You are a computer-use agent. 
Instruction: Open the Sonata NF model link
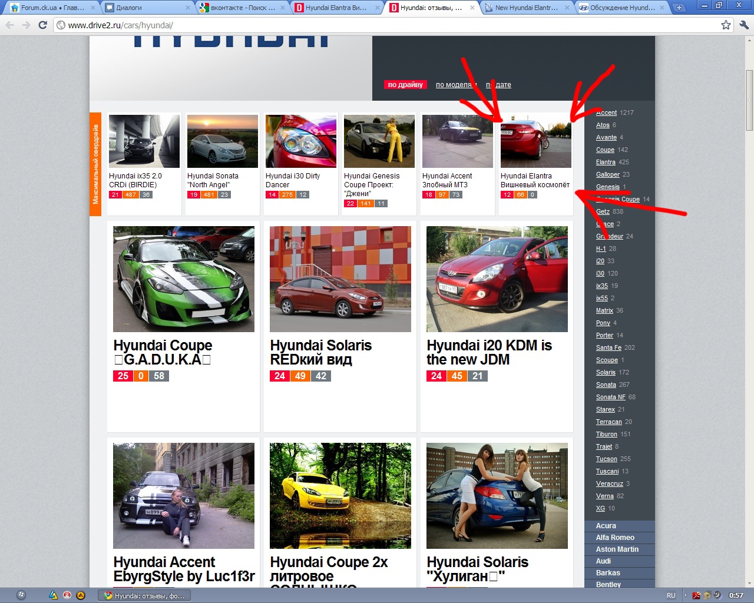[611, 397]
